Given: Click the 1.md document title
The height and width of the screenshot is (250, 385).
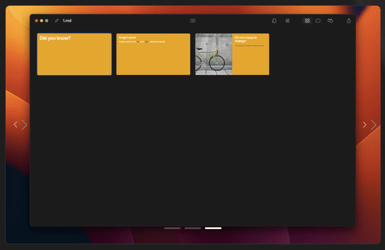Looking at the screenshot, I should pos(67,20).
